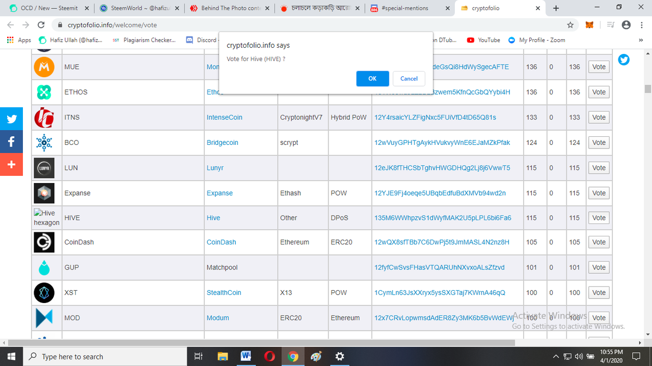This screenshot has width=652, height=366.
Task: Open the Windows Start menu
Action: click(12, 356)
